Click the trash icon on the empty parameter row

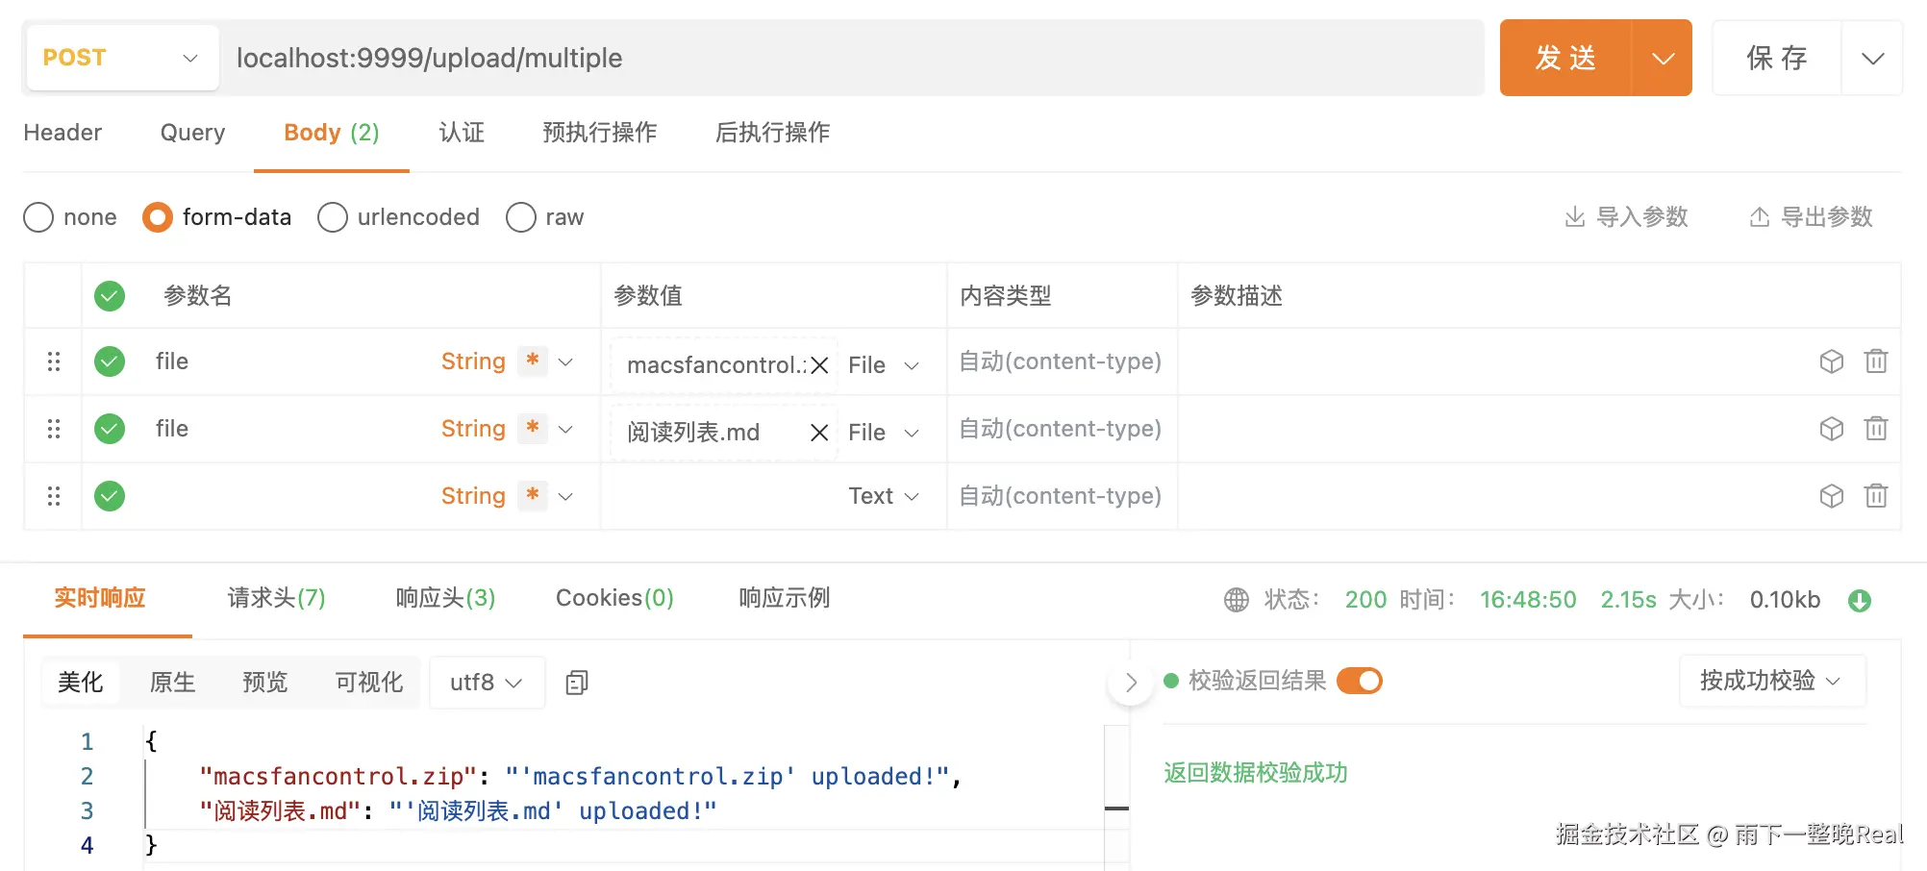(x=1875, y=496)
